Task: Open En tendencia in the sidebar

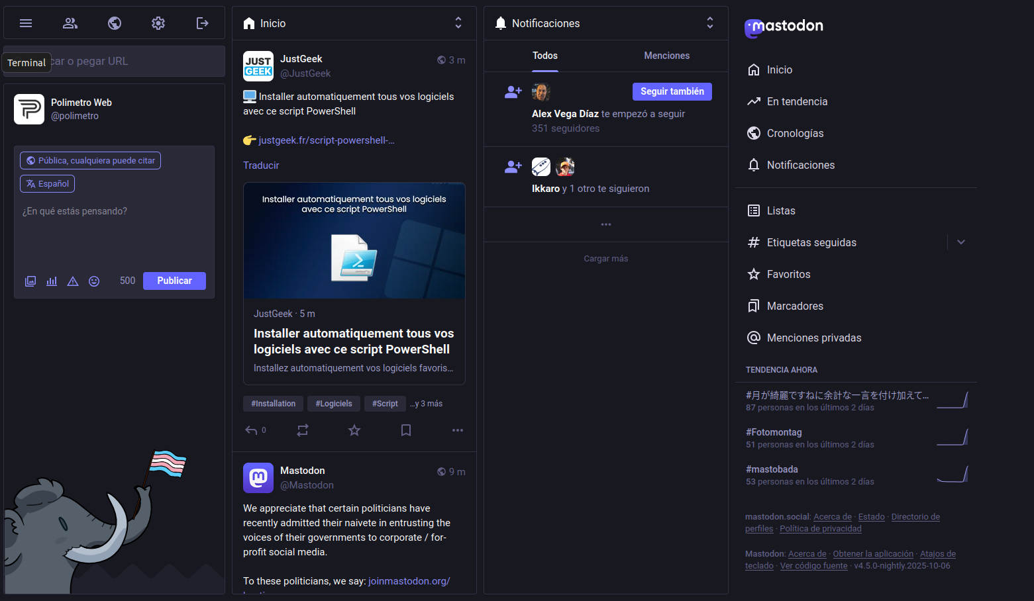Action: (797, 101)
